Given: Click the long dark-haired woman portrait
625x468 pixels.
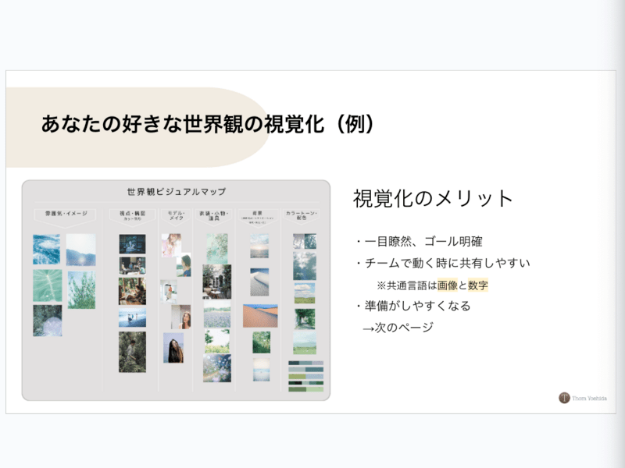Looking at the screenshot, I should click(173, 348).
